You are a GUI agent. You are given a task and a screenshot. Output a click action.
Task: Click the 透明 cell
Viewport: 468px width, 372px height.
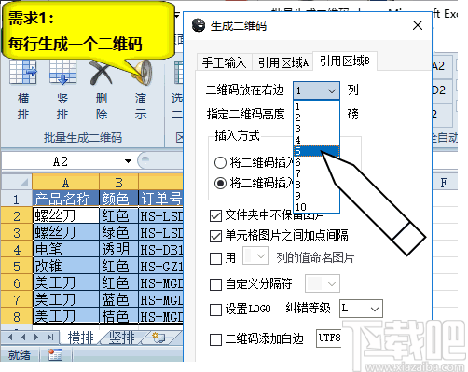(x=118, y=249)
